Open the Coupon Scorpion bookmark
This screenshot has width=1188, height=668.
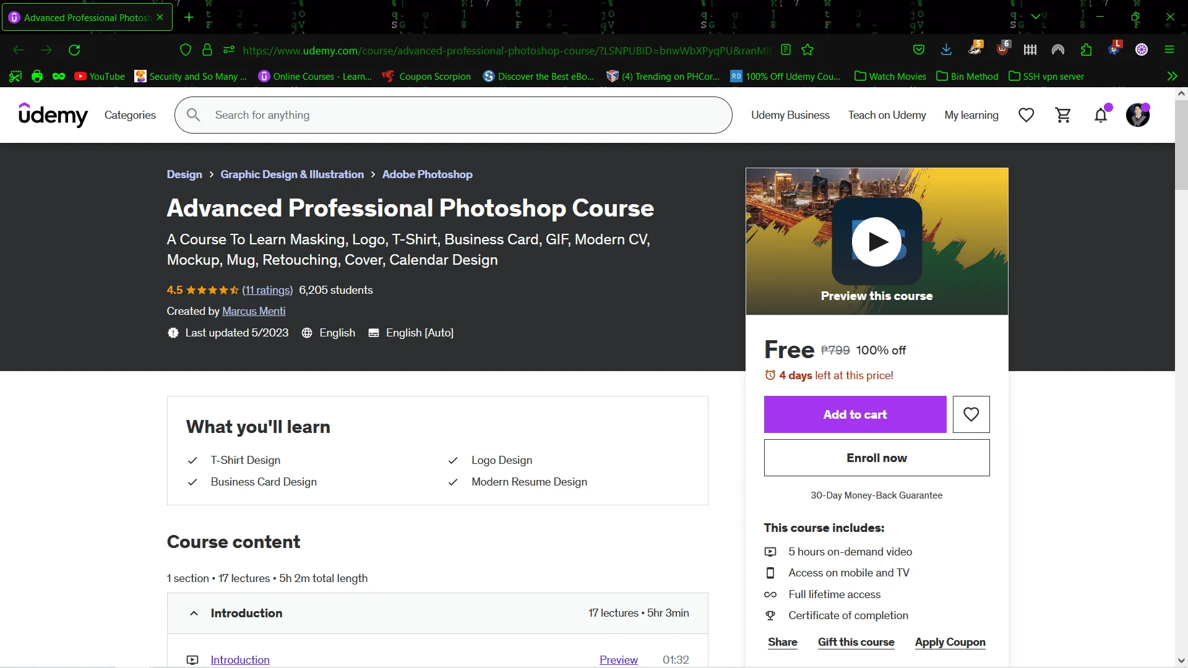point(426,76)
